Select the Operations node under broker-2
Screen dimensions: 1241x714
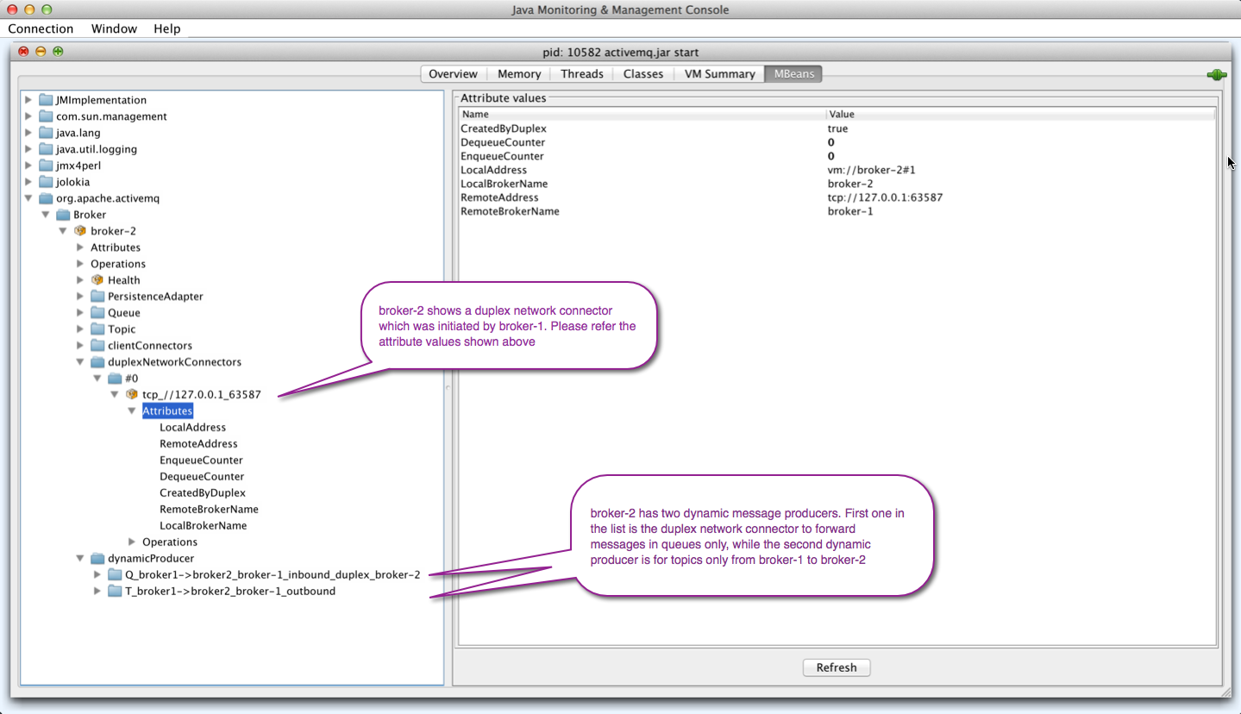(x=118, y=264)
